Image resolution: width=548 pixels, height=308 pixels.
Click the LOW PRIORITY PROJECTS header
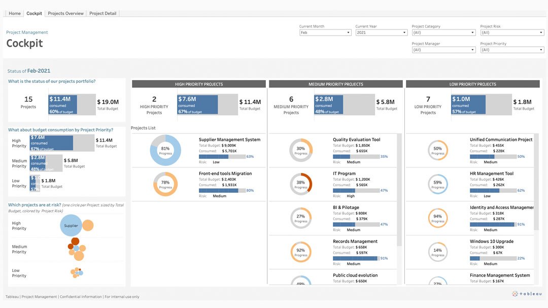pos(473,84)
